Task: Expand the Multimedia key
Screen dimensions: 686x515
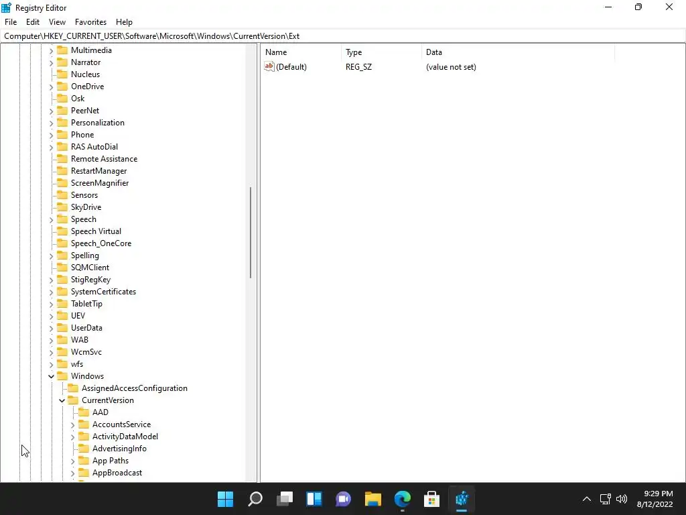Action: [x=51, y=51]
